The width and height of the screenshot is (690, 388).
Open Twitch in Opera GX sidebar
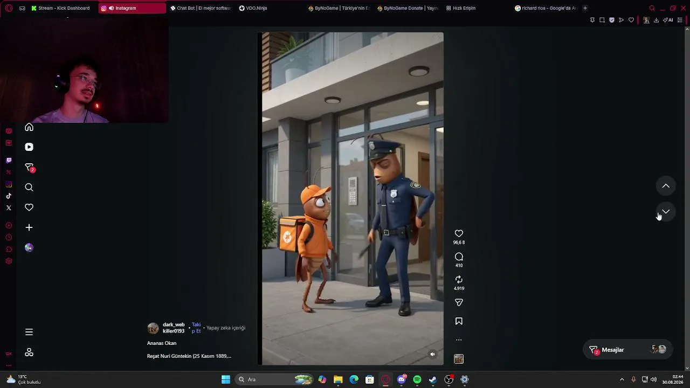[9, 161]
